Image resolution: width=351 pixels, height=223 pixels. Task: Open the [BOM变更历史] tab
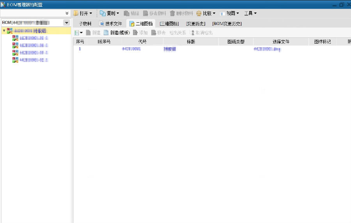click(x=227, y=24)
